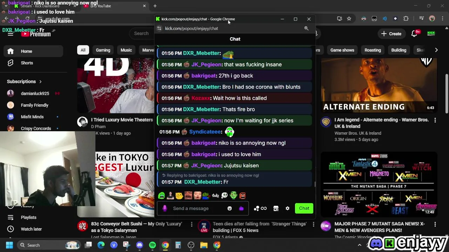
Task: View site information in chat popout address bar
Action: [159, 28]
